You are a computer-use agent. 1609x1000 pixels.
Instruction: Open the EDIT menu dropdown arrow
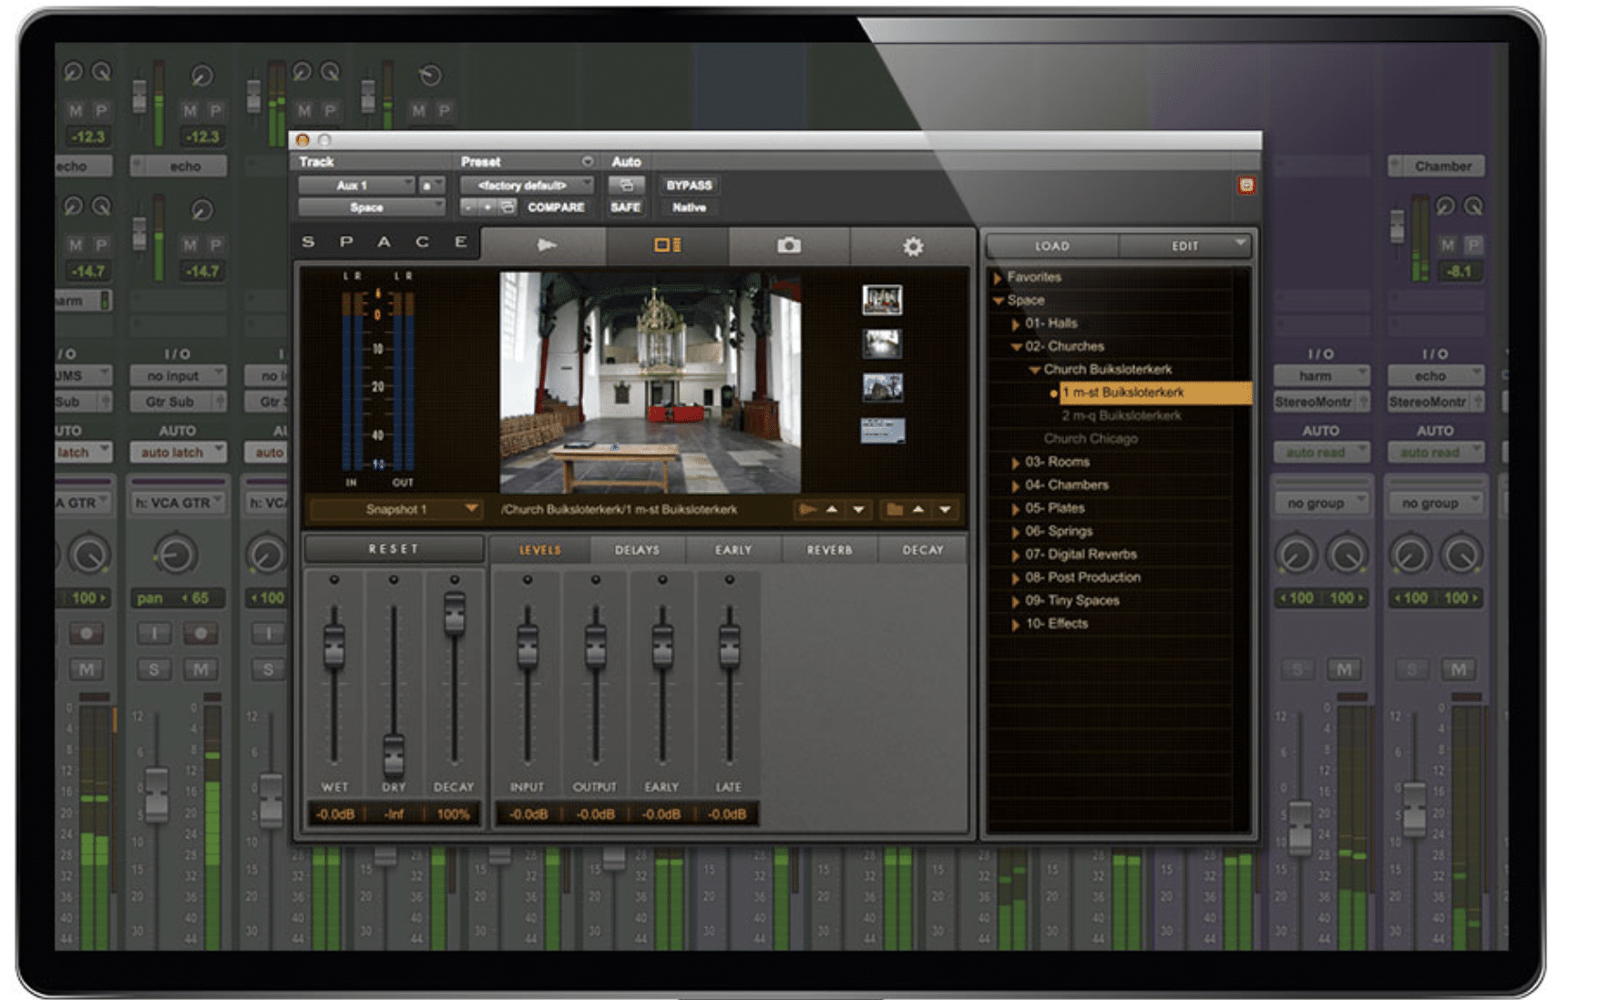pos(1240,243)
